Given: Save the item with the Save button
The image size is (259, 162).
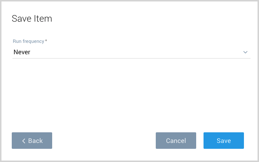Looking at the screenshot, I should pos(224,141).
